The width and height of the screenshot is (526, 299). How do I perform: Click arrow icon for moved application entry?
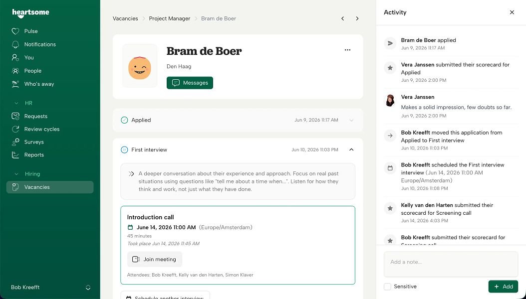[x=390, y=136]
